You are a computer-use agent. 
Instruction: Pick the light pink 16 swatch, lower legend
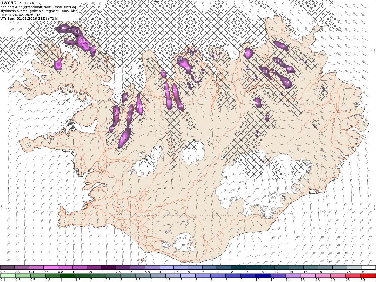click(308, 276)
